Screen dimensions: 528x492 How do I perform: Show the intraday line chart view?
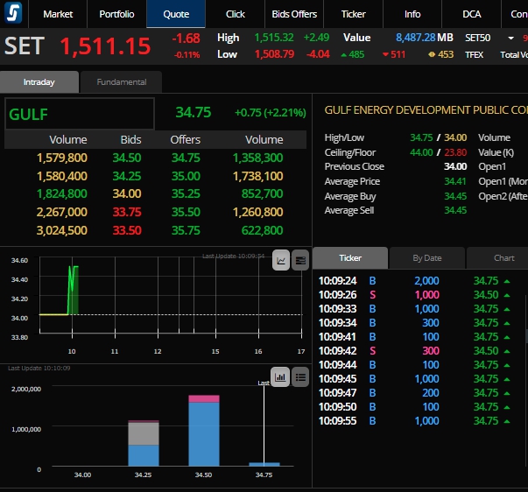[x=281, y=260]
